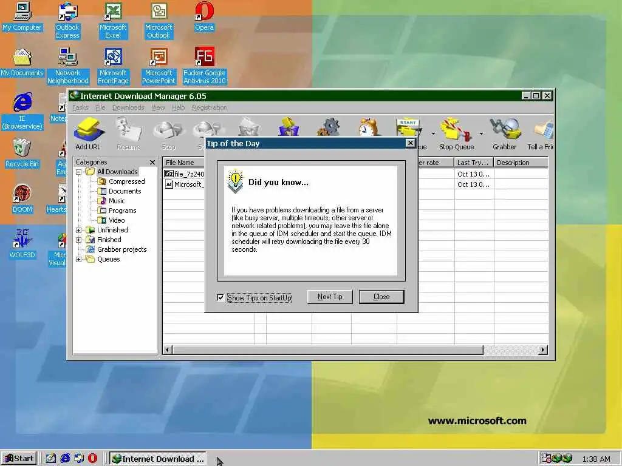This screenshot has width=622, height=466.
Task: Click the Last Try column header
Action: tap(474, 163)
